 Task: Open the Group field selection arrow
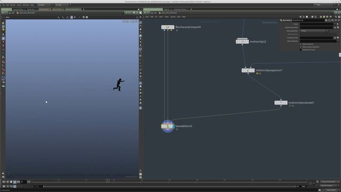pyautogui.click(x=338, y=24)
